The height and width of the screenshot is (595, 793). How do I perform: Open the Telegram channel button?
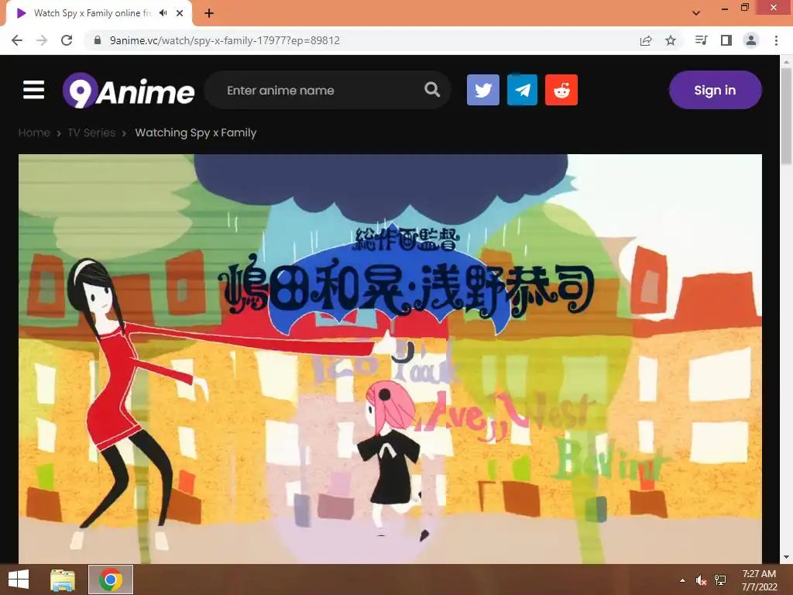click(523, 90)
